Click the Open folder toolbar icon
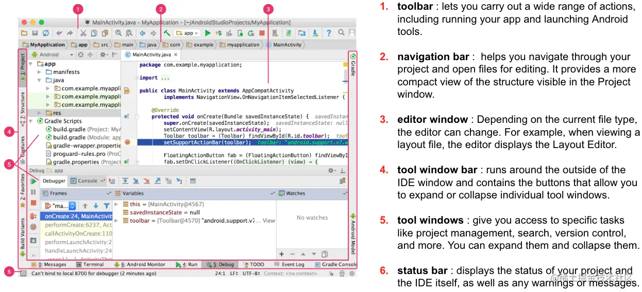This screenshot has width=642, height=292. coord(24,33)
